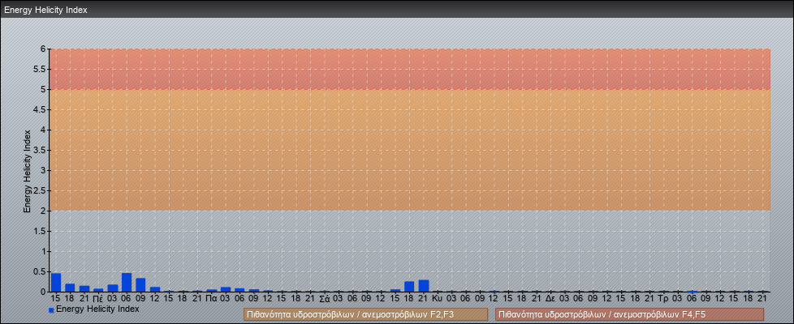Click the blue Energy Helicity Index legend square

click(51, 310)
